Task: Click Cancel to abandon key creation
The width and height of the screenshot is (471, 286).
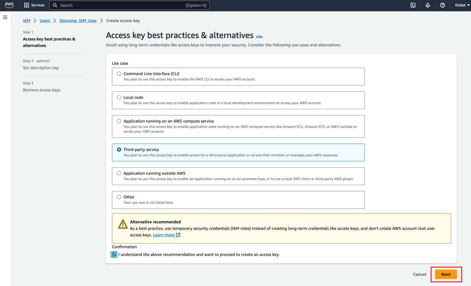Action: coord(419,274)
